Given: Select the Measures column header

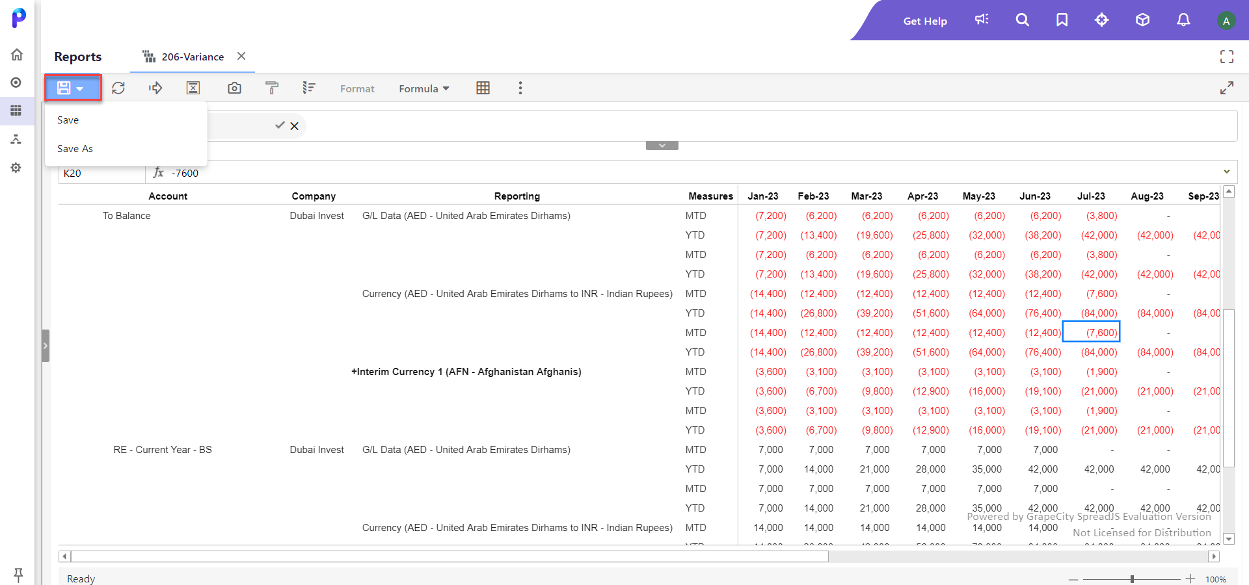Looking at the screenshot, I should coord(710,196).
